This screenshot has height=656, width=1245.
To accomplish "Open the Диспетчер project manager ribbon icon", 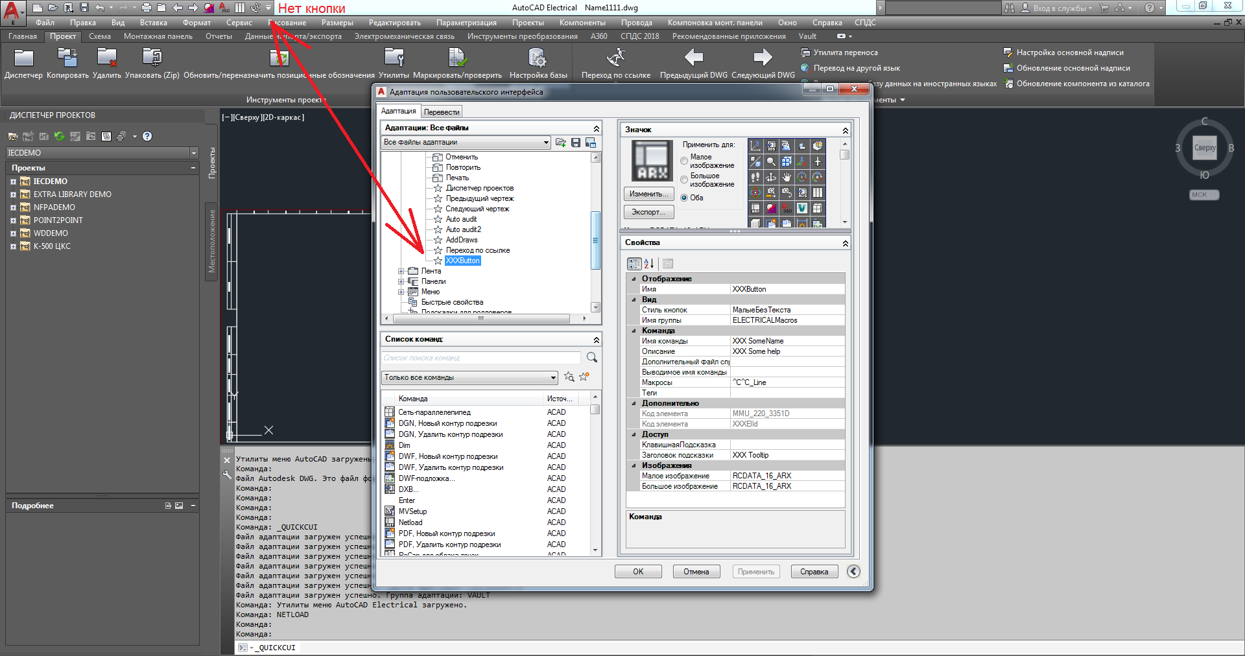I will click(23, 58).
